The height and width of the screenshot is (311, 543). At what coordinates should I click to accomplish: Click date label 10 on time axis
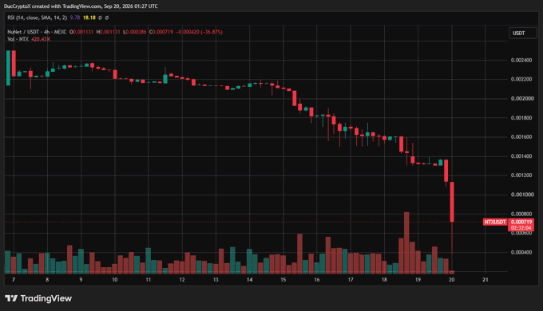coord(115,280)
